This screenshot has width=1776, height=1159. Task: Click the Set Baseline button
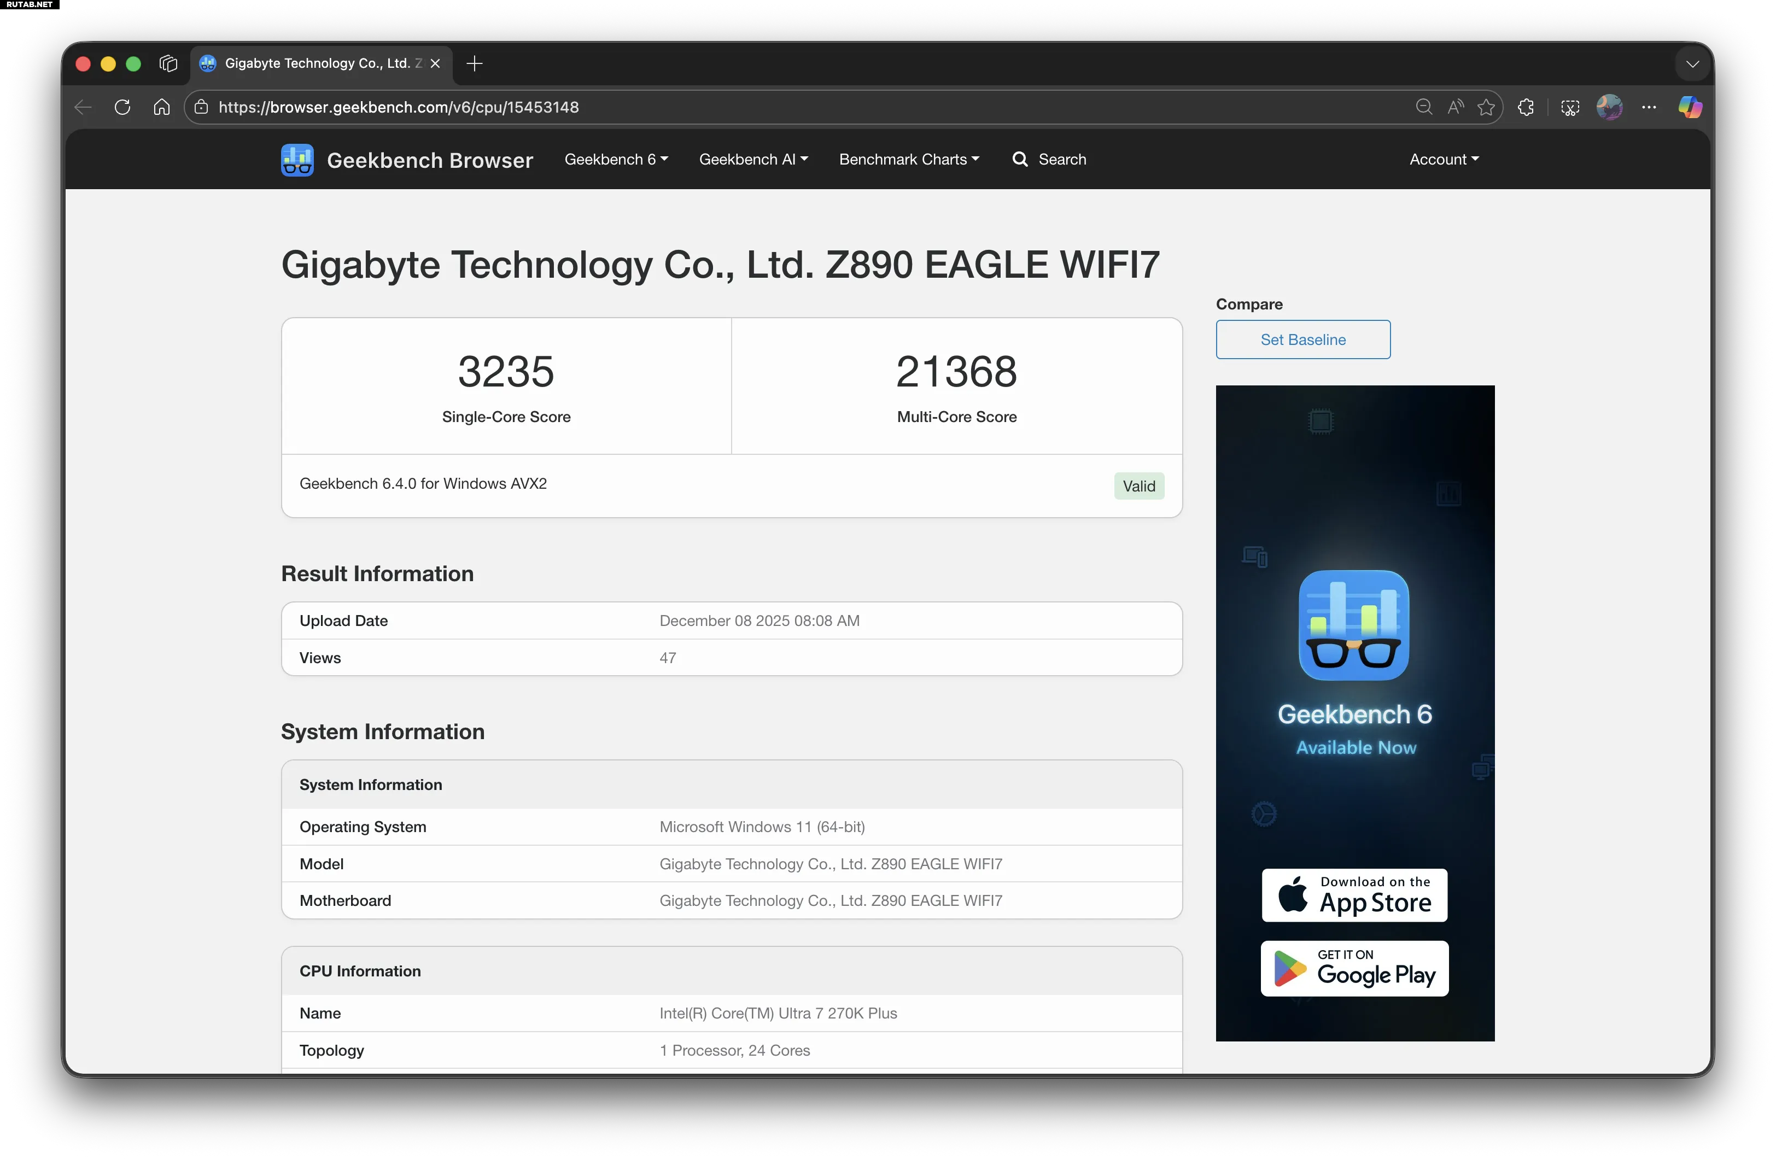pyautogui.click(x=1302, y=339)
